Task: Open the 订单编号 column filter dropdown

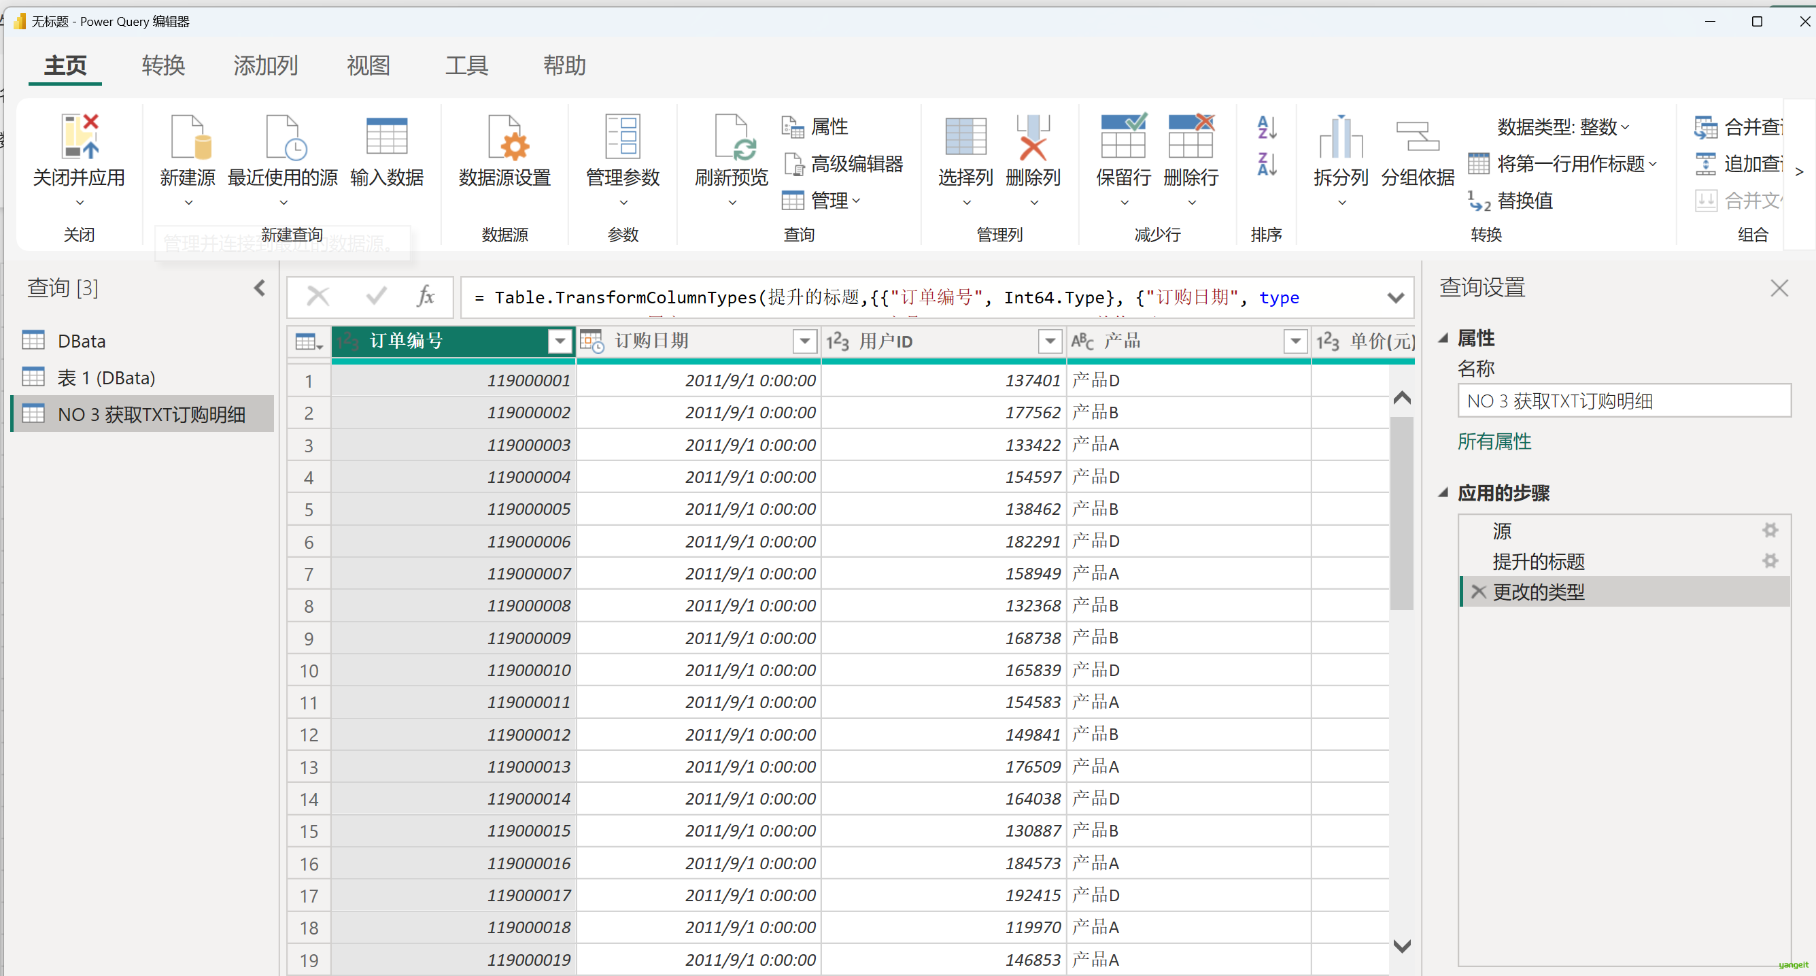Action: (x=560, y=341)
